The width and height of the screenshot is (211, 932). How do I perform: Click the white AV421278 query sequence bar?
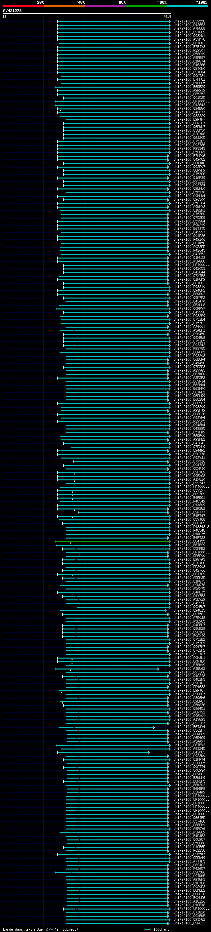click(x=87, y=14)
